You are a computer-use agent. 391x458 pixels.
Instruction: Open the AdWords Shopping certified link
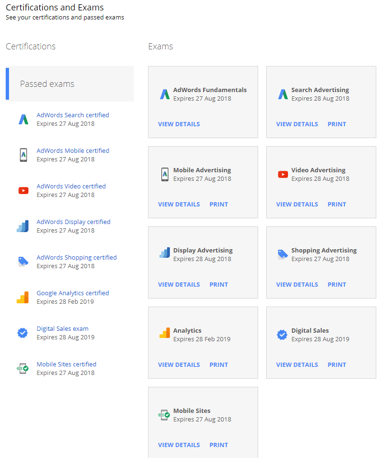coord(76,258)
